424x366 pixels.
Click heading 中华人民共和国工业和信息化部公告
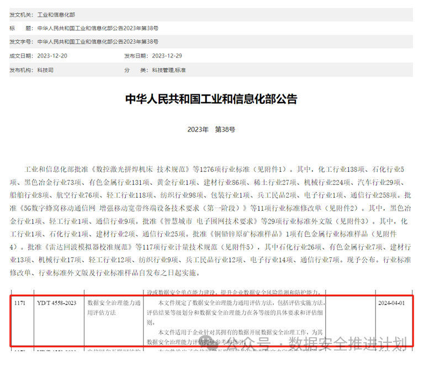(211, 99)
